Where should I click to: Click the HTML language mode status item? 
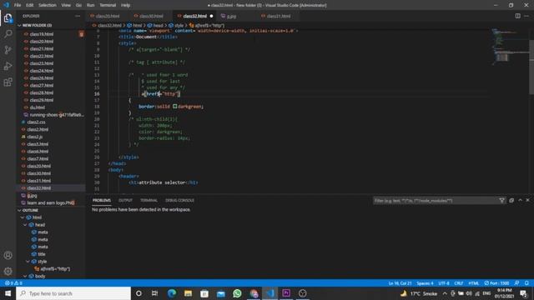tap(473, 283)
